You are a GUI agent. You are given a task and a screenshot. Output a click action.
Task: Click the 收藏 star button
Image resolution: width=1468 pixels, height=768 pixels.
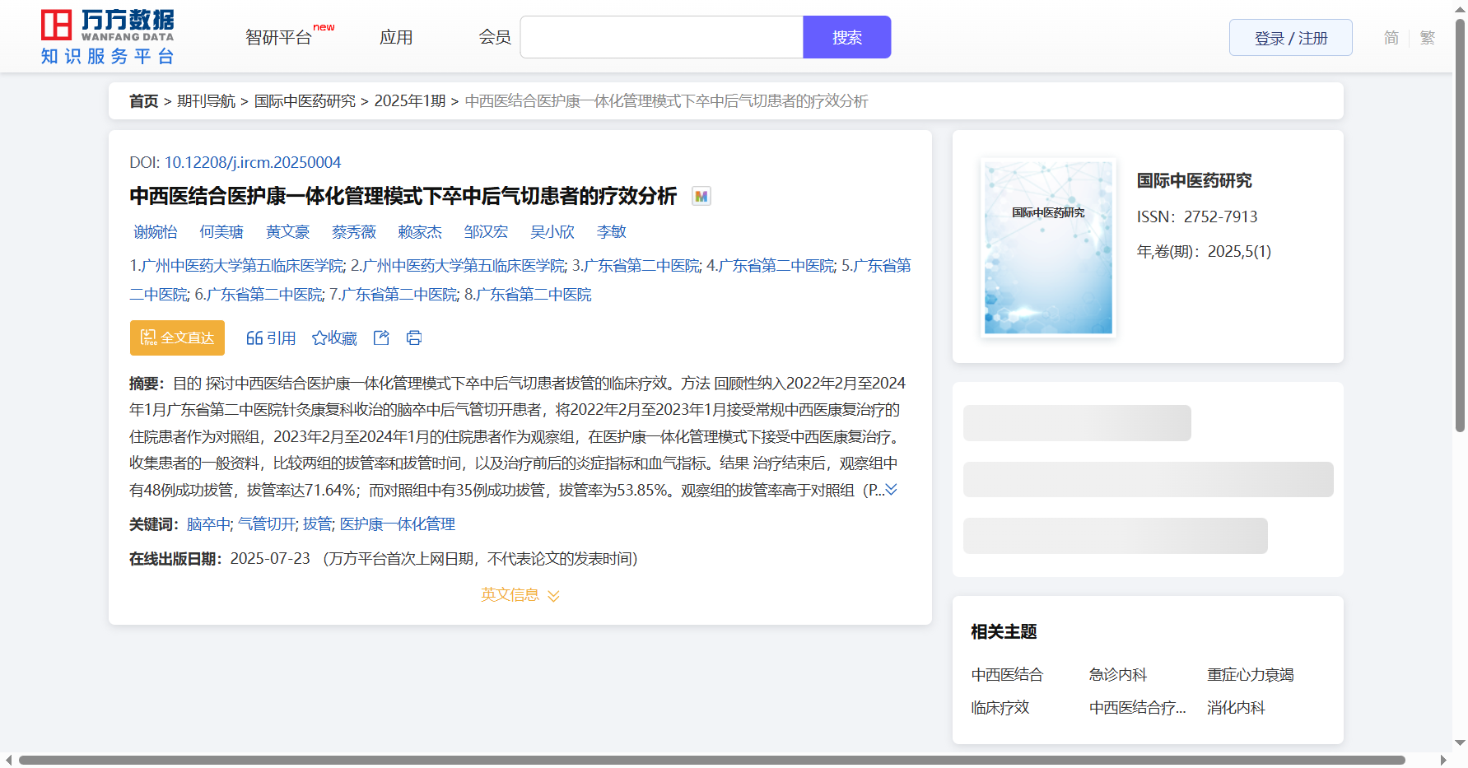pos(334,337)
